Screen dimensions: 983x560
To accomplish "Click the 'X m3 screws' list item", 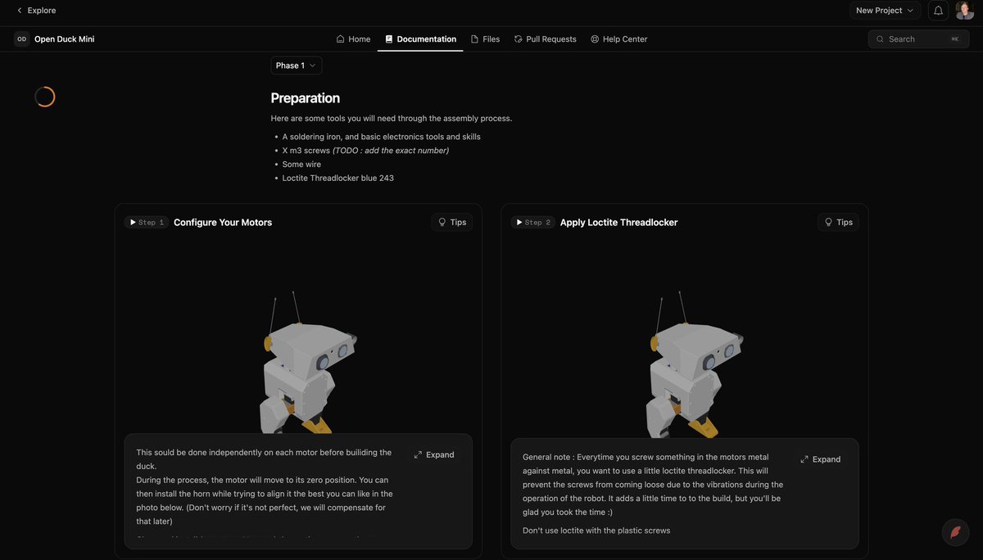I will 365,150.
